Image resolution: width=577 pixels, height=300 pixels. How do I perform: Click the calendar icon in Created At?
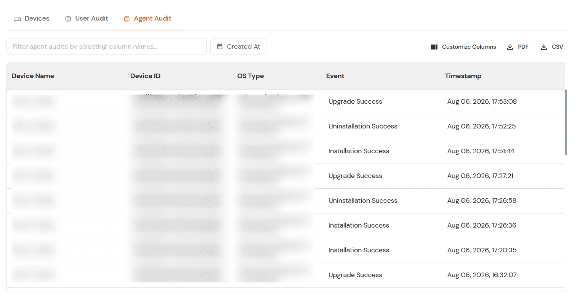click(220, 47)
